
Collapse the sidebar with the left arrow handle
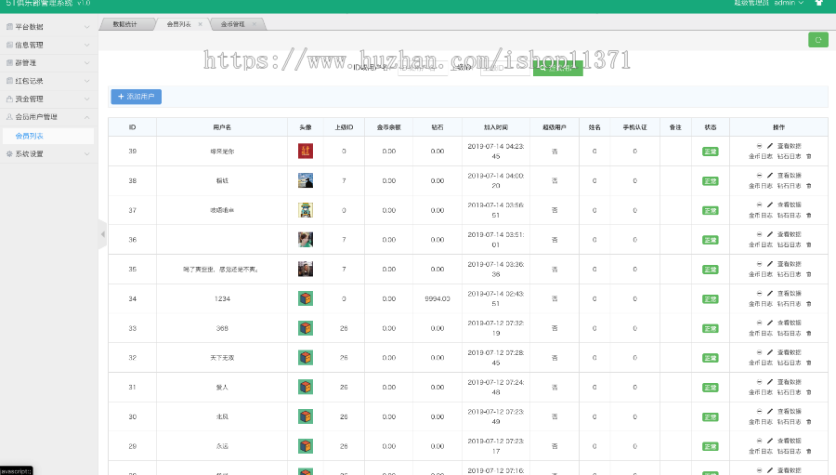click(x=102, y=233)
